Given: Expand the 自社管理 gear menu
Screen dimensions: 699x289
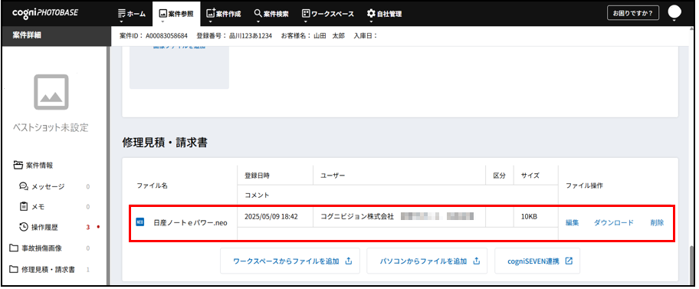Looking at the screenshot, I should click(384, 14).
